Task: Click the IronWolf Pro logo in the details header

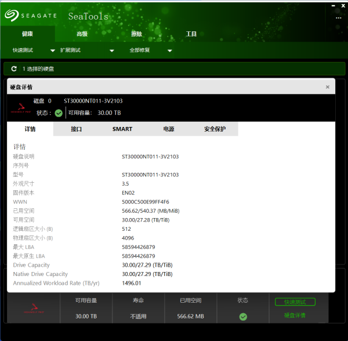Action: [x=22, y=107]
